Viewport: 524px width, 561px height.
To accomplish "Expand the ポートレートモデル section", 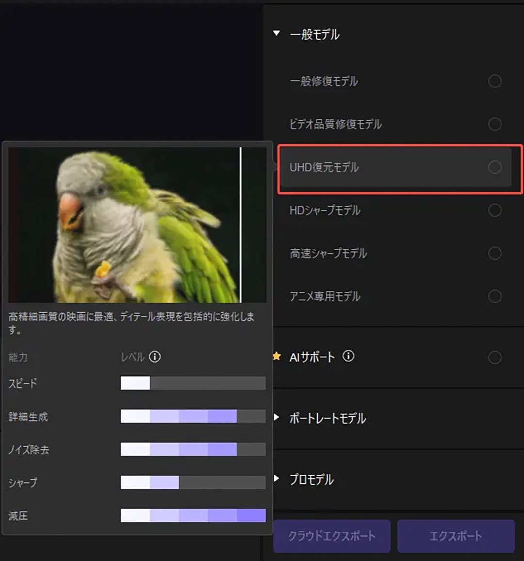I will (277, 417).
